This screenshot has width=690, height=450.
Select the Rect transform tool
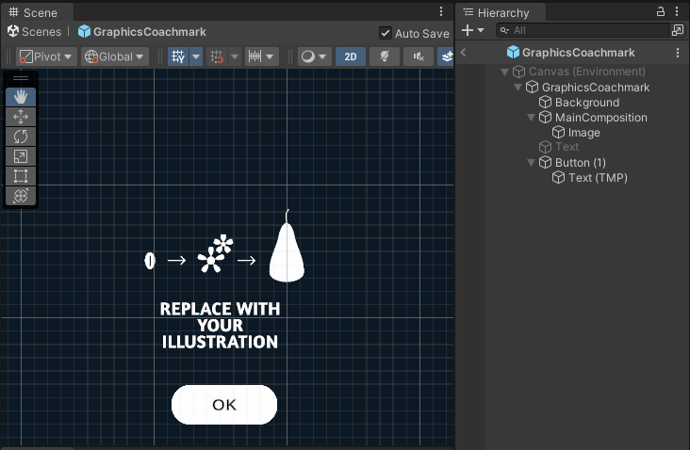pos(21,176)
